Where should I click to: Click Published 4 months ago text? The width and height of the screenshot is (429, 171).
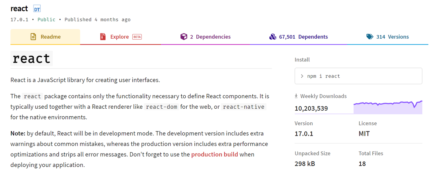(x=98, y=19)
